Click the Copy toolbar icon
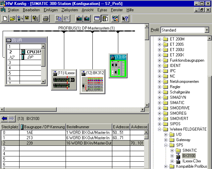This screenshot has height=169, width=212. (59, 19)
